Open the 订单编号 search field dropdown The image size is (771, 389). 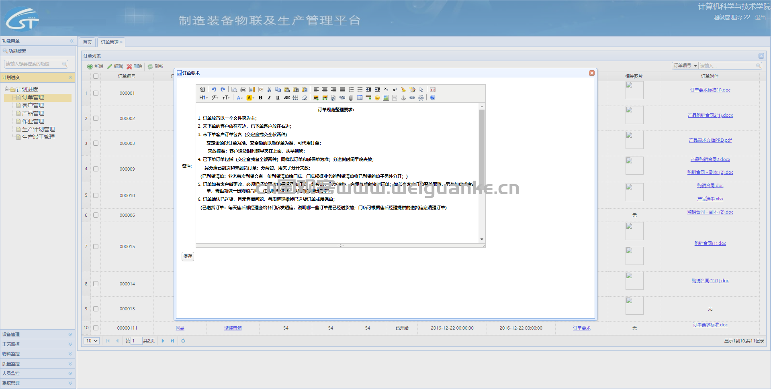pos(685,66)
